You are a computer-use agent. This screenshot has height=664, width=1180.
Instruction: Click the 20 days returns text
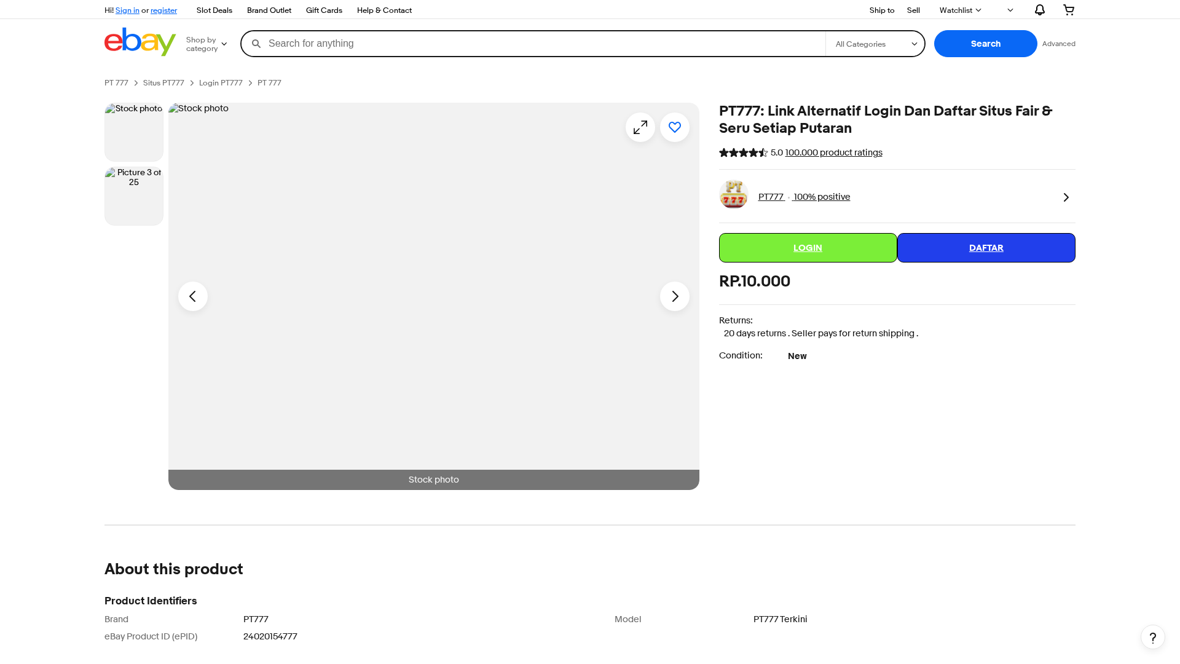pyautogui.click(x=755, y=333)
